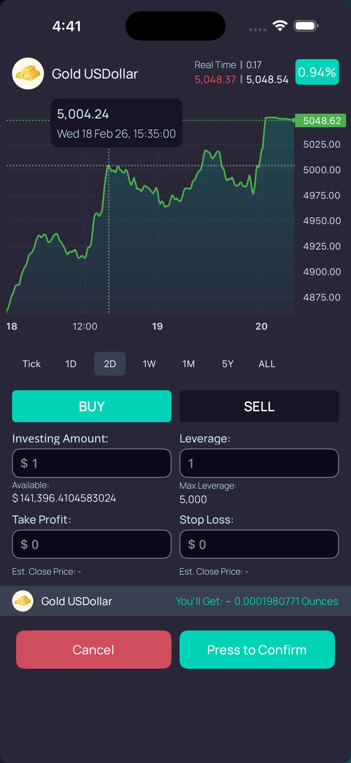Tap the Stop Loss input field
The image size is (351, 763).
click(x=259, y=544)
